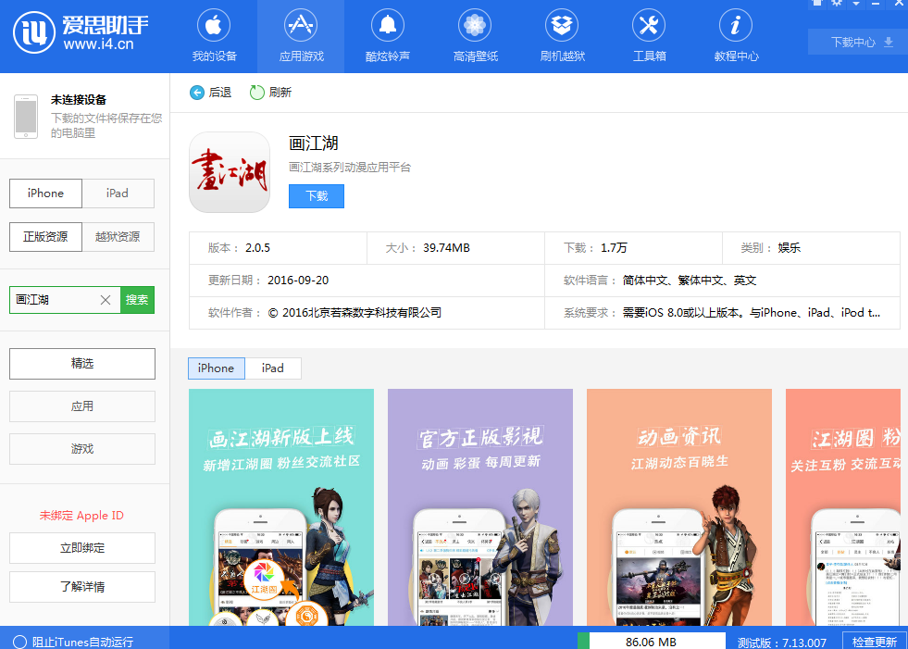Click the category value 娱乐
The image size is (908, 649).
pos(790,248)
